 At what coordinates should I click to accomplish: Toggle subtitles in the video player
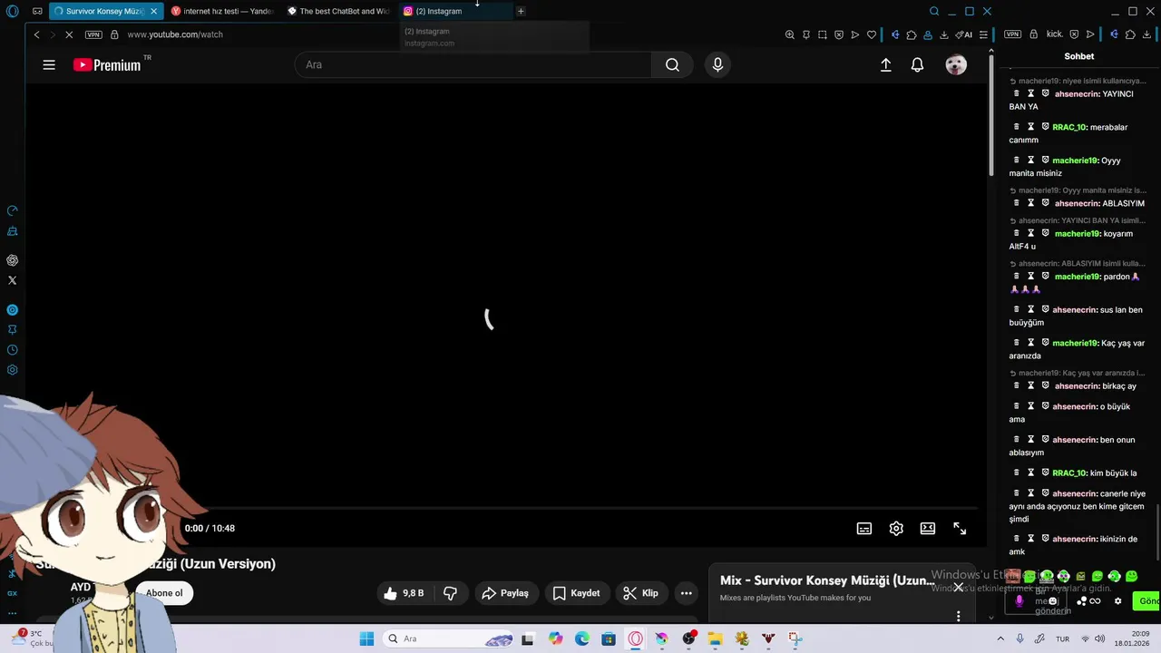pyautogui.click(x=864, y=529)
